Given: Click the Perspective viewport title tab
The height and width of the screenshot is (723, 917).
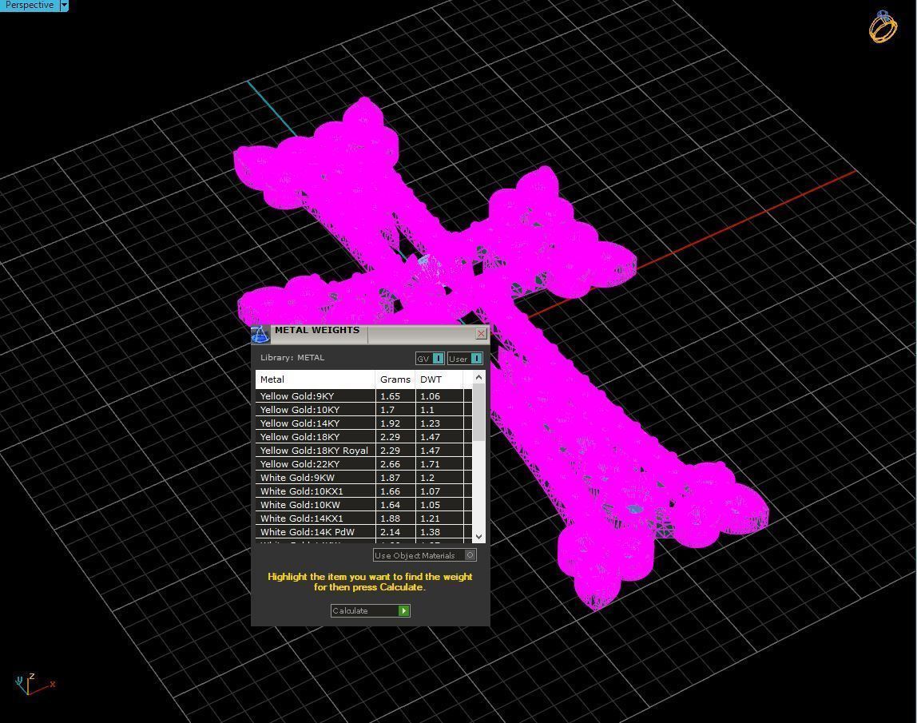Looking at the screenshot, I should pyautogui.click(x=30, y=6).
